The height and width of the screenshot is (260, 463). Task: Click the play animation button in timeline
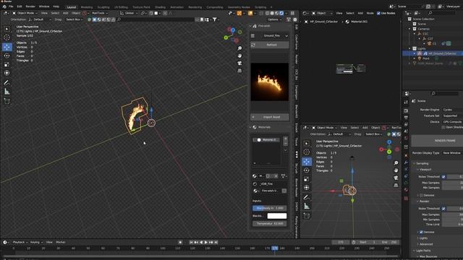coord(206,243)
